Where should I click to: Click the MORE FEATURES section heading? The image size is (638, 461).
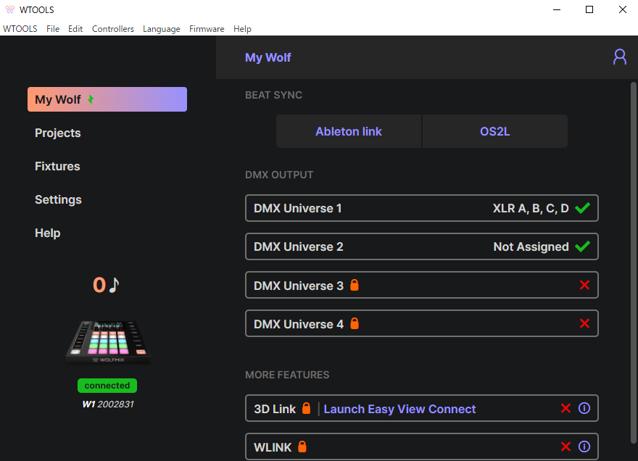[287, 375]
